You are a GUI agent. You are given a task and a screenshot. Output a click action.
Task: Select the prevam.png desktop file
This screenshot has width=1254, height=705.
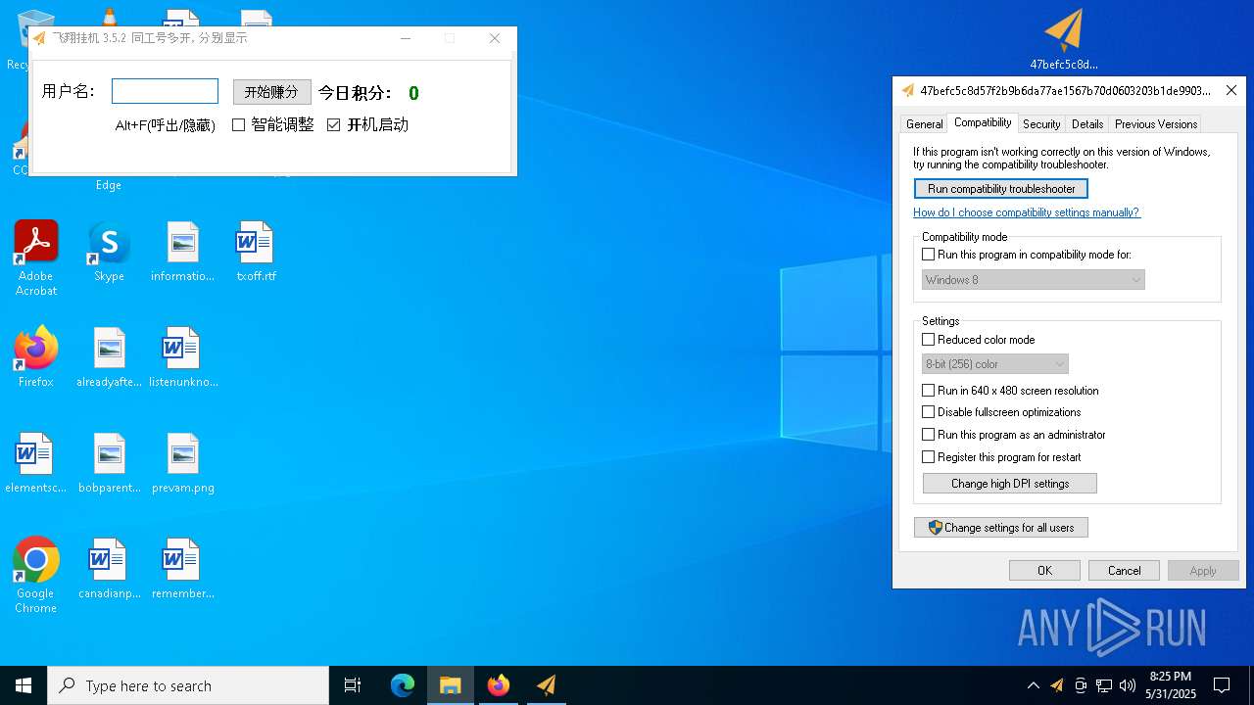point(183,462)
